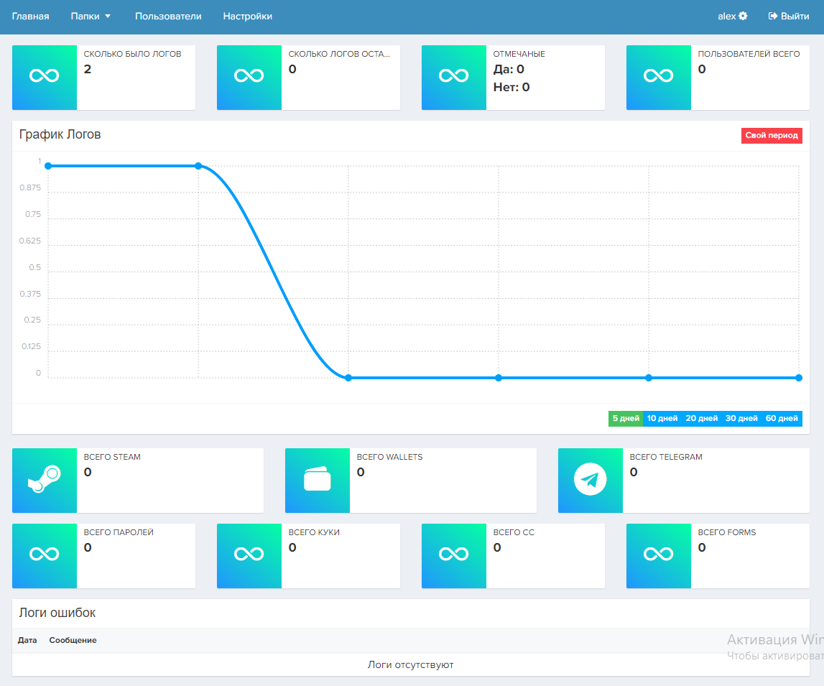Click the chart point where the line first hits zero

[348, 378]
